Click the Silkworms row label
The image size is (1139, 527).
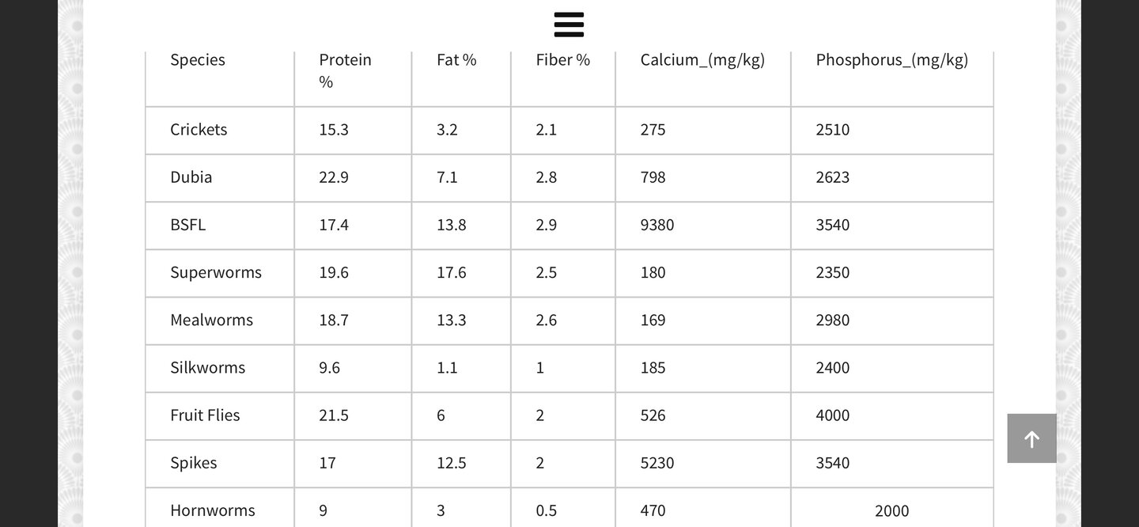point(208,367)
